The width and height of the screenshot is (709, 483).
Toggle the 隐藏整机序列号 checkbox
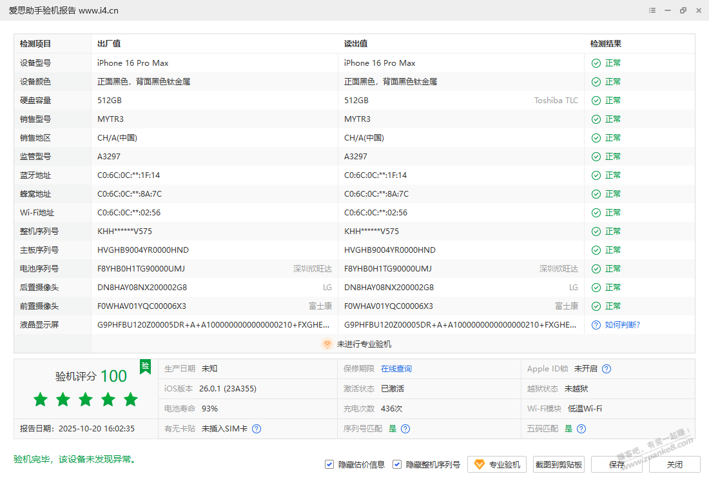click(x=397, y=464)
